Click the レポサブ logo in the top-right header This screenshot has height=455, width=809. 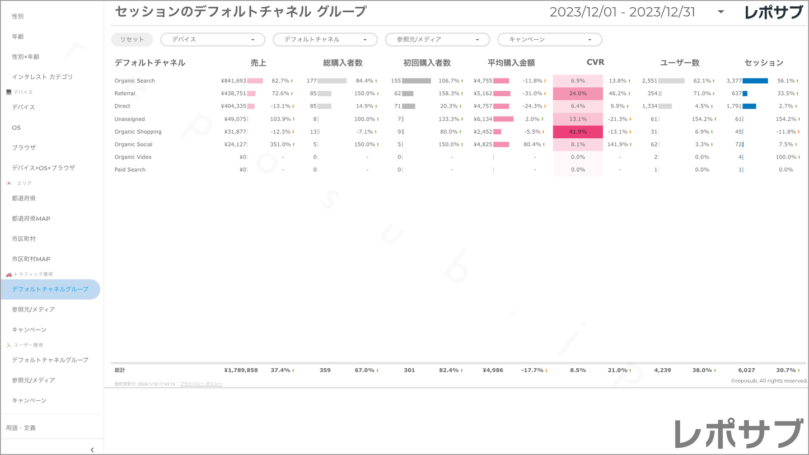click(773, 12)
